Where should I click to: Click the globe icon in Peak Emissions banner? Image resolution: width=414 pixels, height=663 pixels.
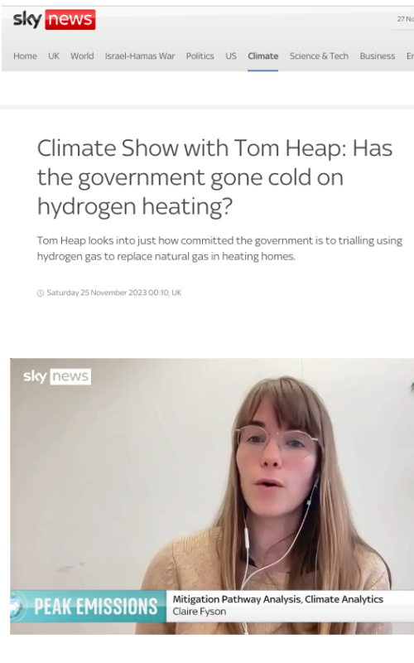(17, 607)
